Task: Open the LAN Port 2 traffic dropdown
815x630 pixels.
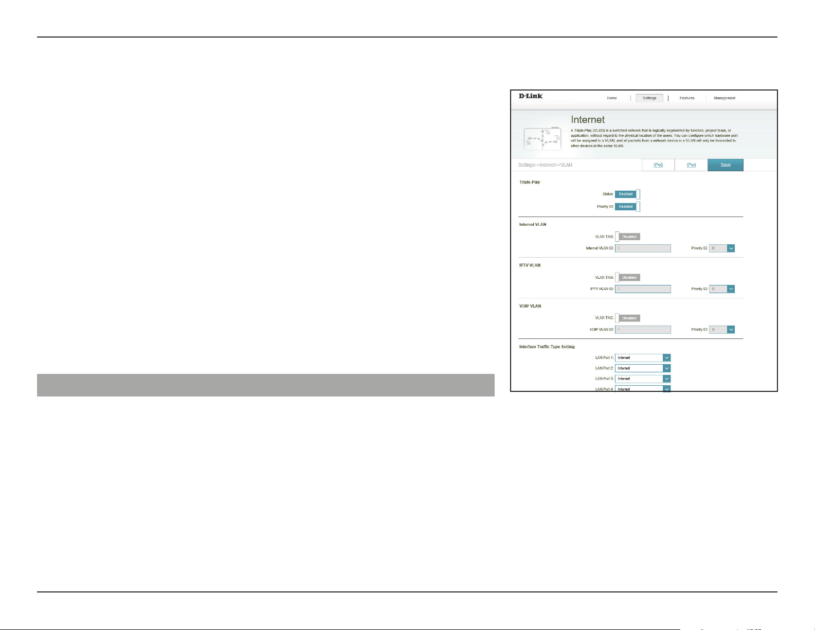Action: click(643, 368)
